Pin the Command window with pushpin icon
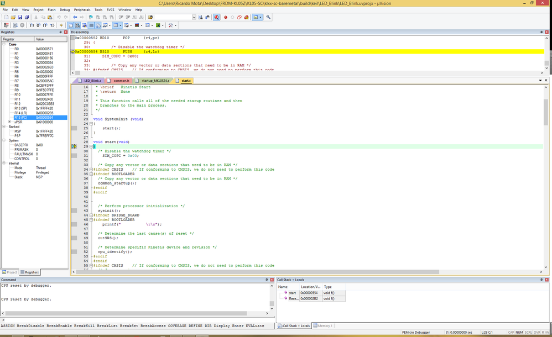Image resolution: width=552 pixels, height=337 pixels. (267, 280)
